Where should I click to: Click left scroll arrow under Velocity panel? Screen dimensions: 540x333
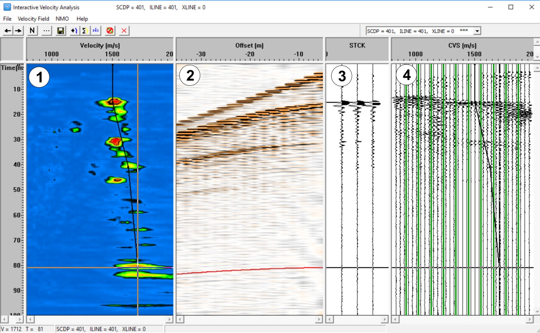pyautogui.click(x=30, y=319)
